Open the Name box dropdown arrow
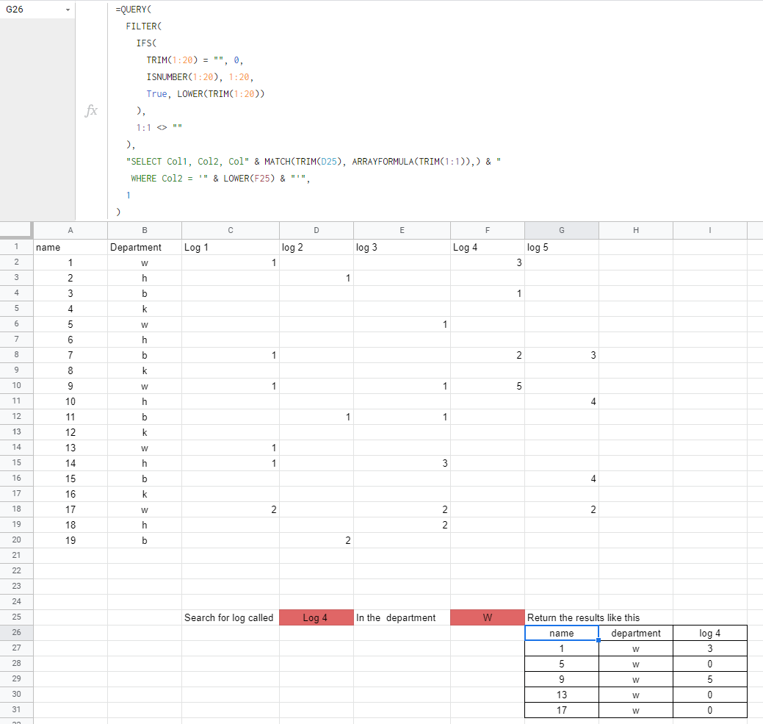 coord(68,10)
